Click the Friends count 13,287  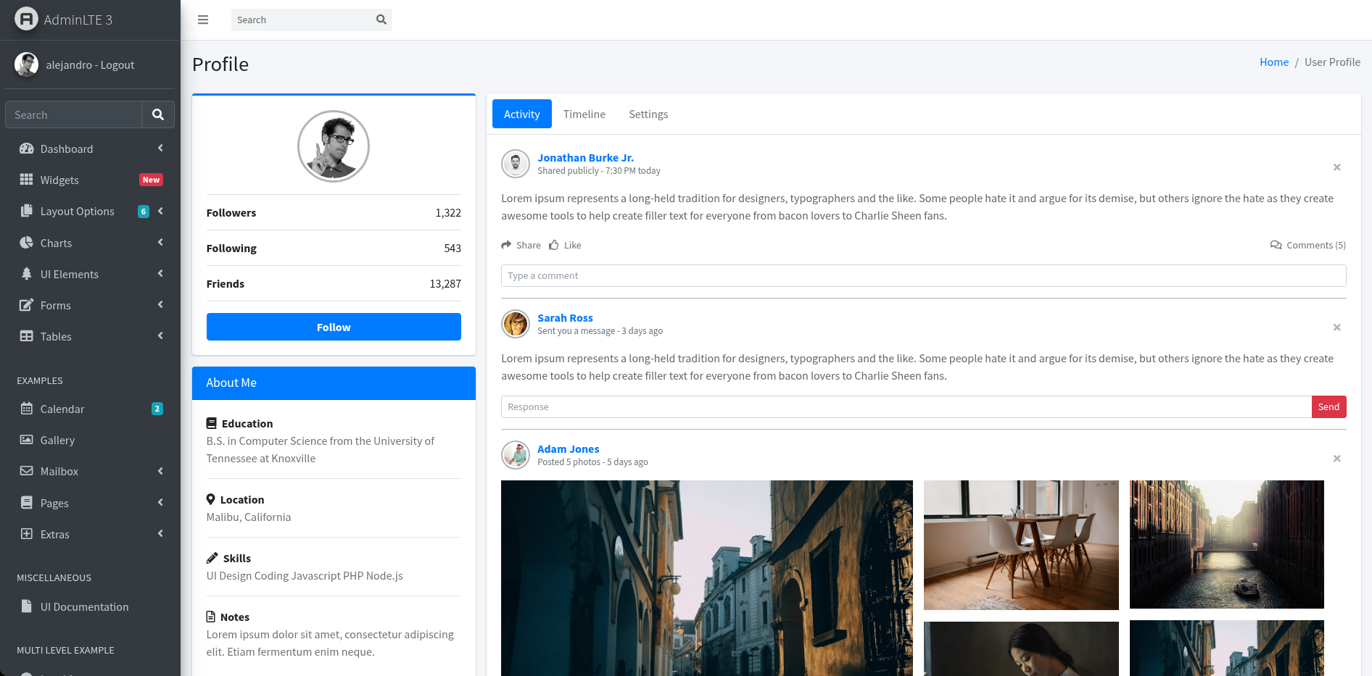(x=445, y=283)
